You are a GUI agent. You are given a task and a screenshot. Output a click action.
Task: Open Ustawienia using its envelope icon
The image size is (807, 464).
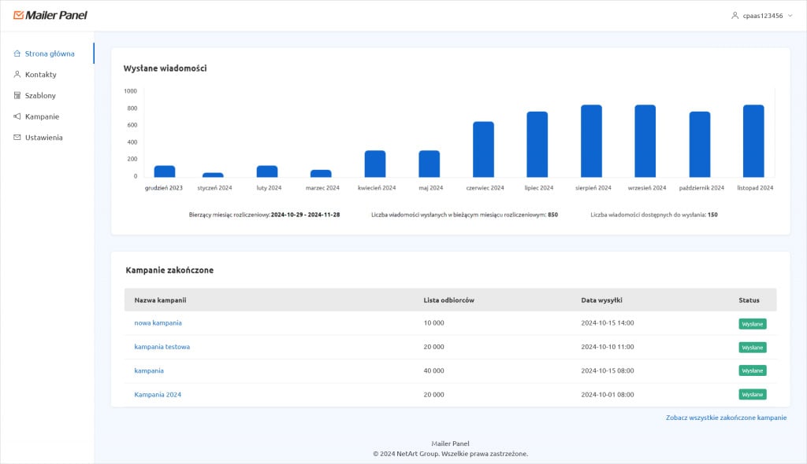coord(16,137)
